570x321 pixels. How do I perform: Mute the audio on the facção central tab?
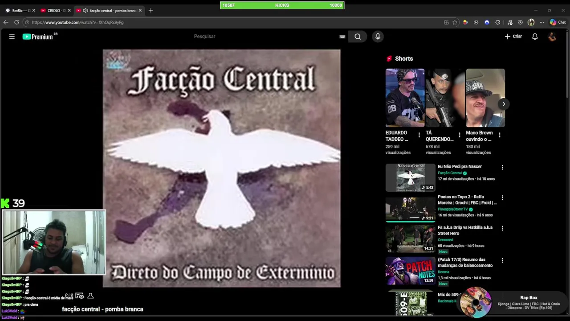click(x=85, y=10)
